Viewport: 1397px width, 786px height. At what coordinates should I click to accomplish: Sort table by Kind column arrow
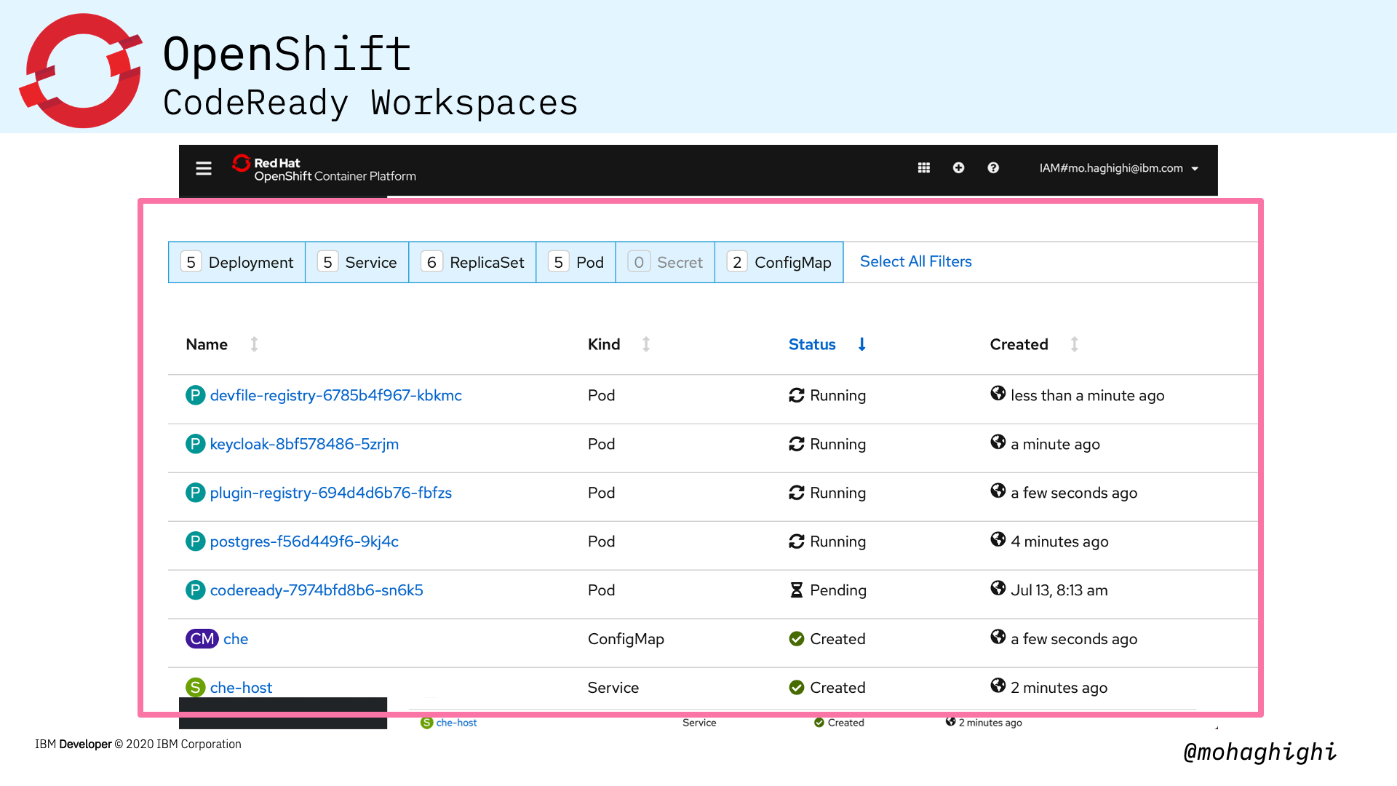point(646,344)
